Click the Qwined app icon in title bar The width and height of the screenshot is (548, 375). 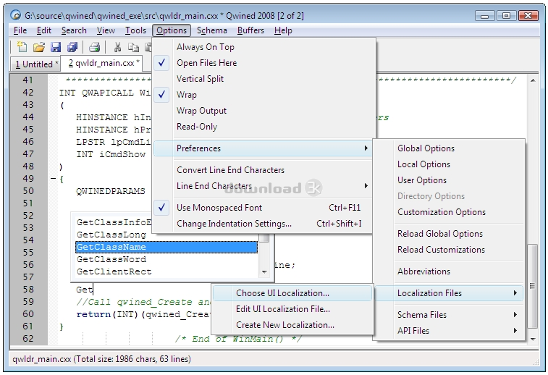[15, 15]
